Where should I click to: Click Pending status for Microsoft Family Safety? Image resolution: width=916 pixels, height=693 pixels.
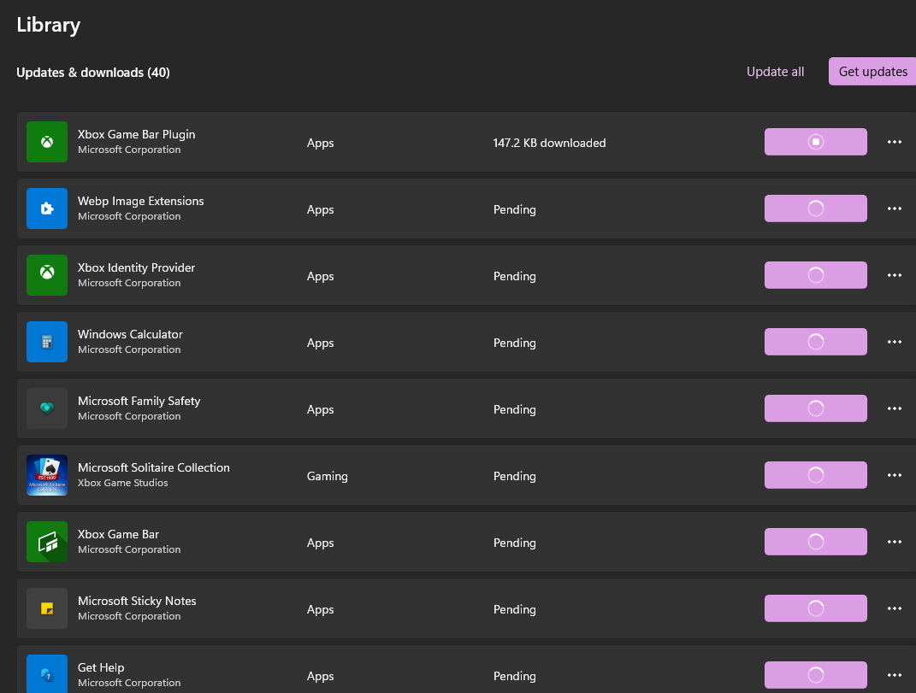515,409
